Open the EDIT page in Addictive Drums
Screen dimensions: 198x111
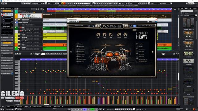click(x=143, y=26)
